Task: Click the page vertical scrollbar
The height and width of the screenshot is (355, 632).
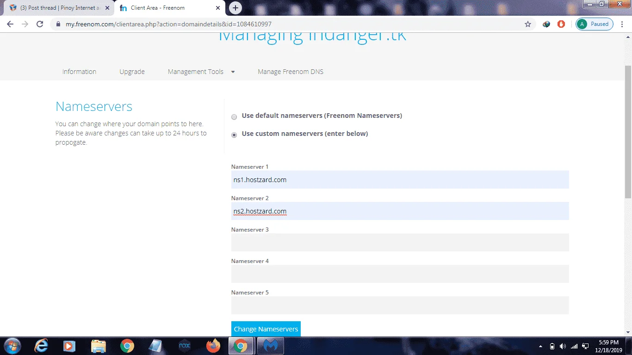Action: [x=628, y=132]
